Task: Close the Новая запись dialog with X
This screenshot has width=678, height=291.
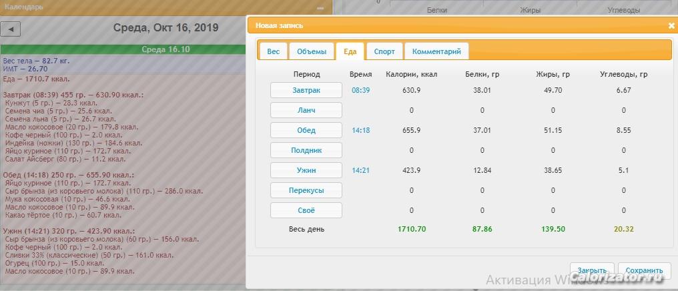Action: (671, 25)
